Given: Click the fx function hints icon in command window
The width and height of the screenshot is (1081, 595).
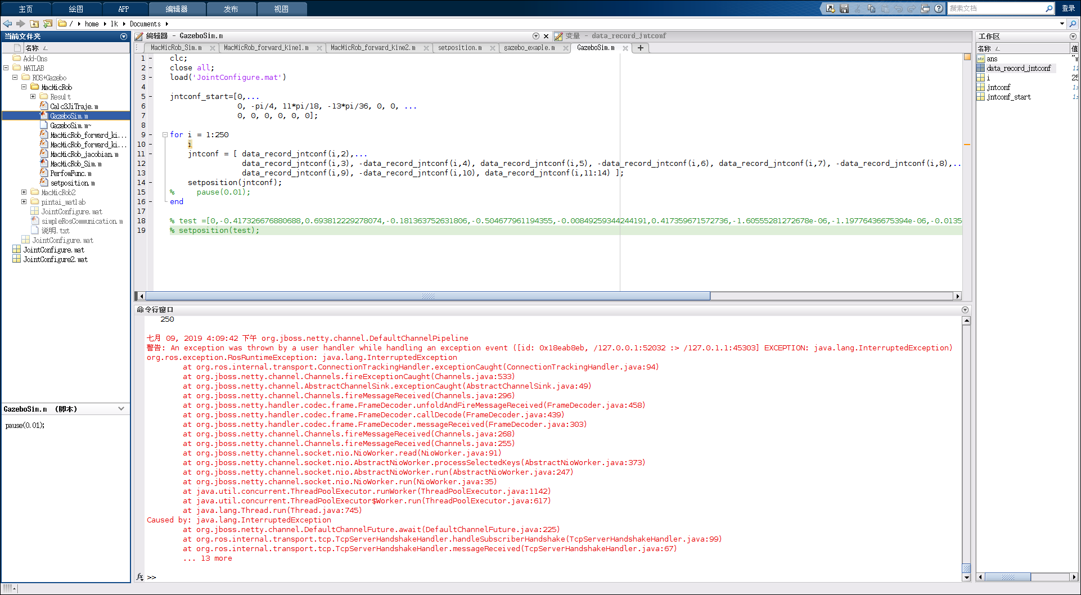Looking at the screenshot, I should (x=139, y=576).
